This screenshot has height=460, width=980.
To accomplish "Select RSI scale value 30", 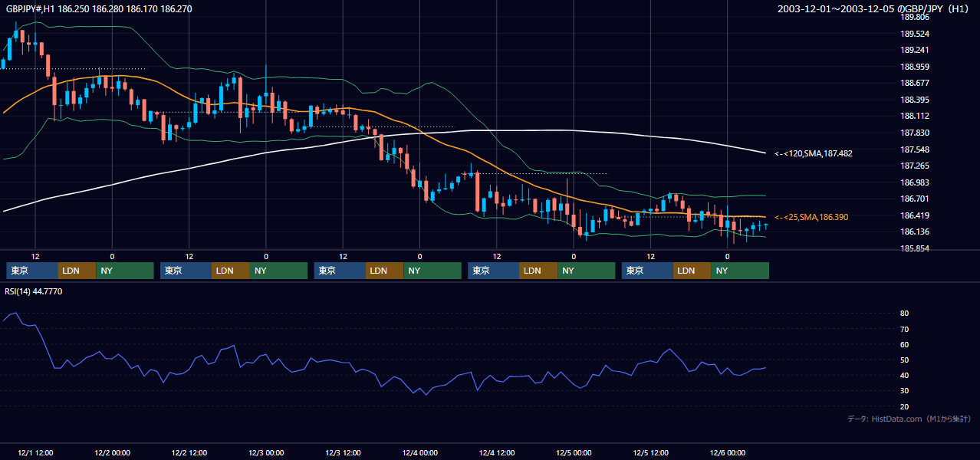I will pos(905,390).
